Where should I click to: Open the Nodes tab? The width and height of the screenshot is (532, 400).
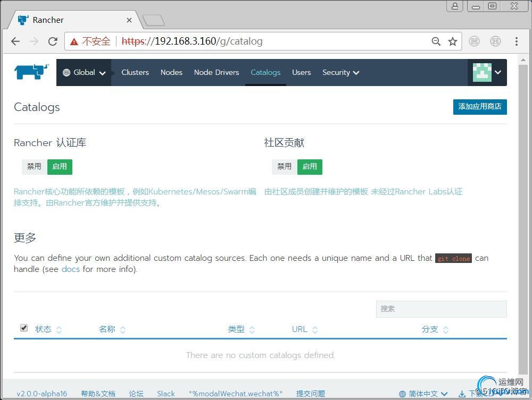tap(171, 72)
